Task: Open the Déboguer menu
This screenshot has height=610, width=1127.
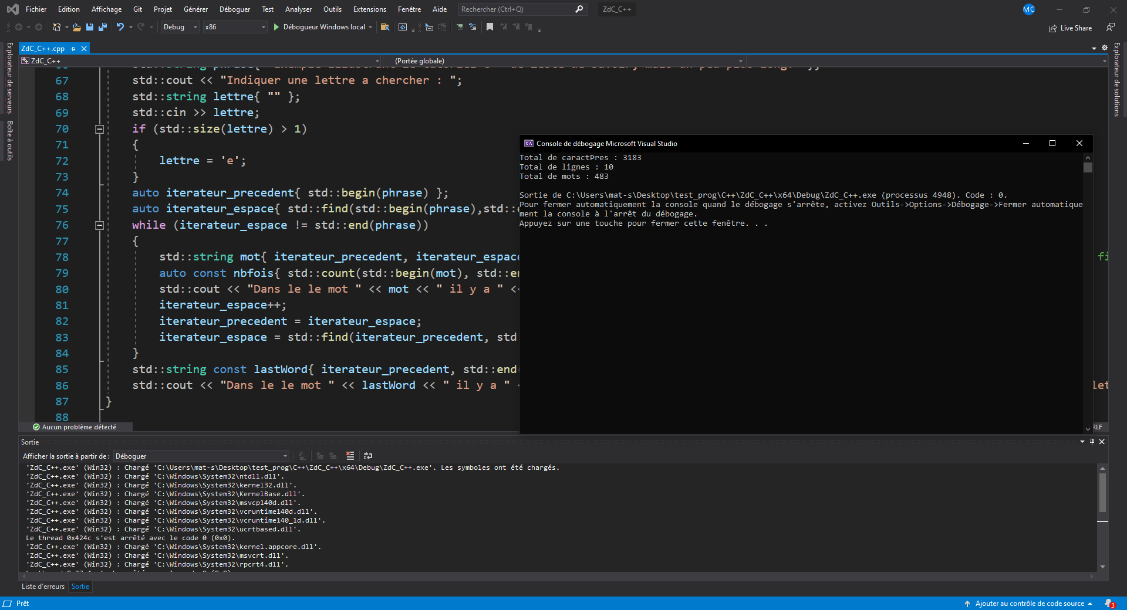Action: pyautogui.click(x=234, y=9)
